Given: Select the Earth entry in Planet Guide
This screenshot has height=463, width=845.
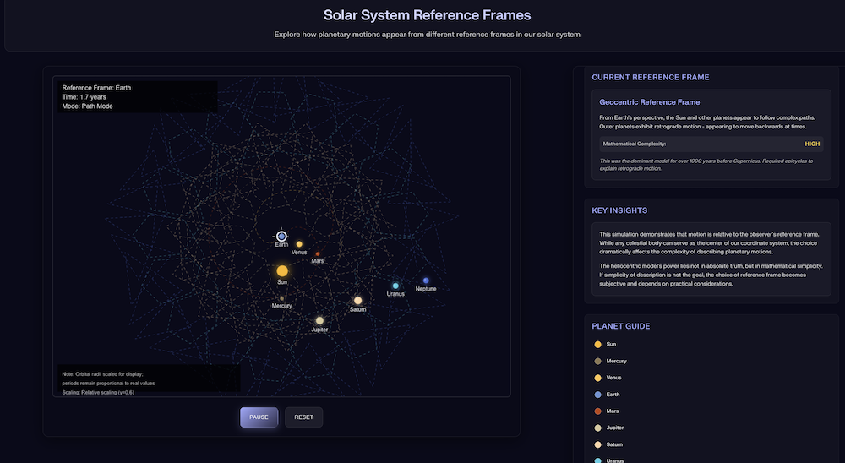Looking at the screenshot, I should click(x=613, y=395).
